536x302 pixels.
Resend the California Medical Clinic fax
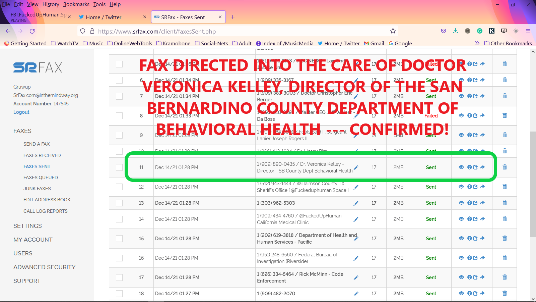click(475, 219)
